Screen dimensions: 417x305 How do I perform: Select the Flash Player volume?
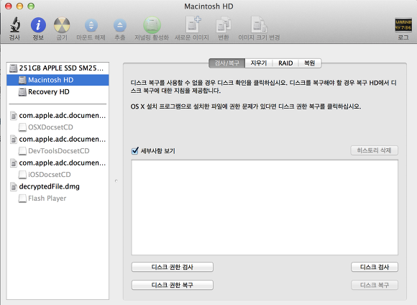[x=58, y=199]
